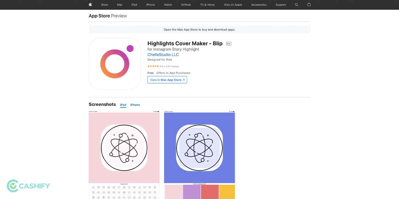Click the atom icon in the pink screenshot
Image resolution: width=399 pixels, height=199 pixels.
click(124, 148)
